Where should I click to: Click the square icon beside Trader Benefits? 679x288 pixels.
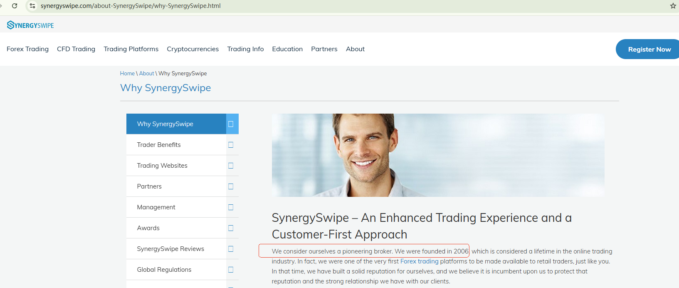click(231, 145)
